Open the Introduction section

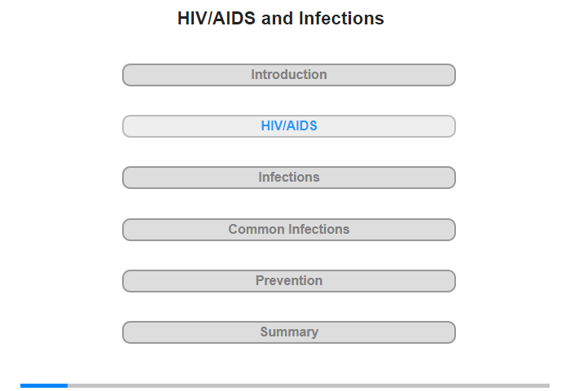click(288, 75)
